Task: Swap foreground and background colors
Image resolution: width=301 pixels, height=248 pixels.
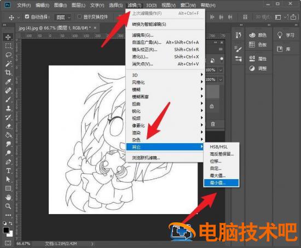Action: pos(10,223)
